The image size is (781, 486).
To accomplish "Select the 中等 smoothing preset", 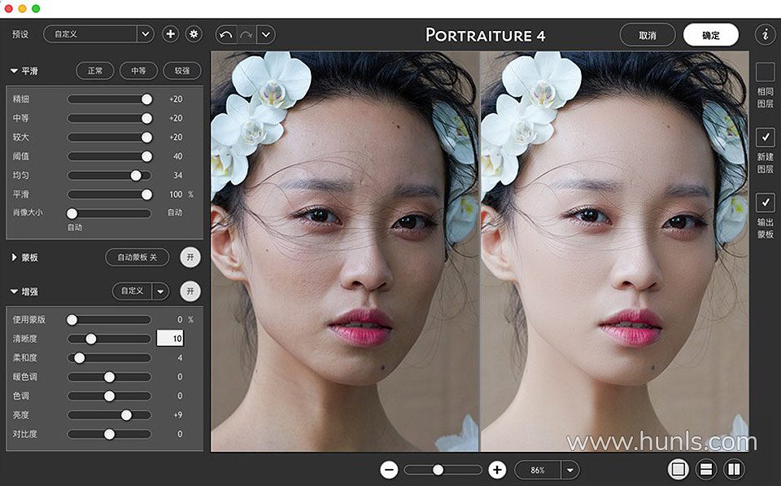I will [x=138, y=71].
